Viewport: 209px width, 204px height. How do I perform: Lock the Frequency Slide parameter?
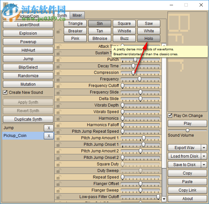pos(59,92)
